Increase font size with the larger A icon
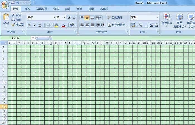195x125 pixels. pyautogui.click(x=69, y=18)
